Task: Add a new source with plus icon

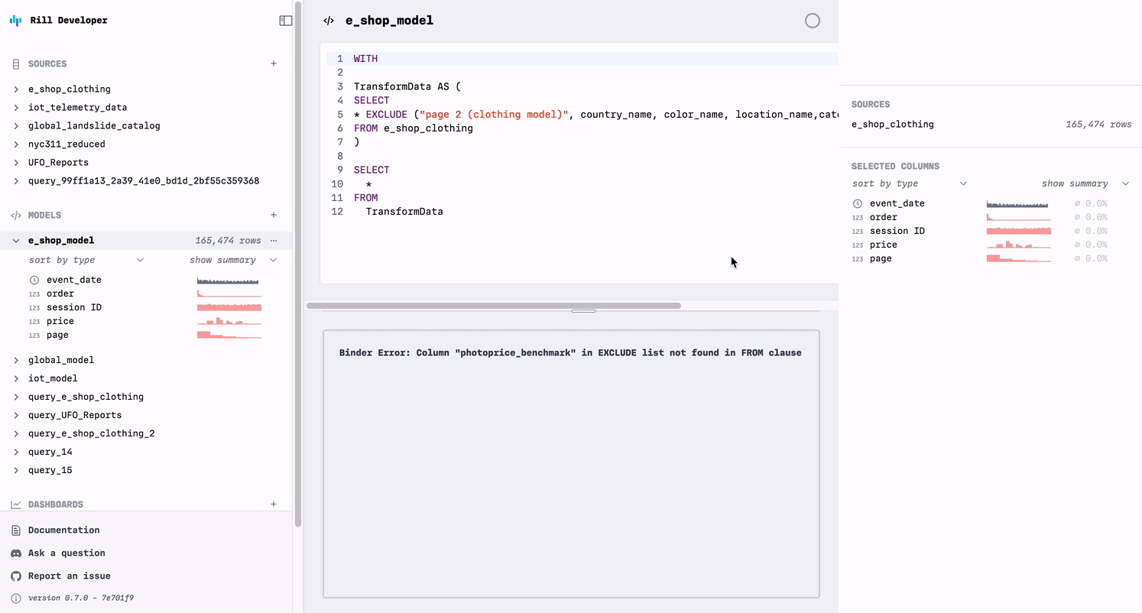Action: 274,63
